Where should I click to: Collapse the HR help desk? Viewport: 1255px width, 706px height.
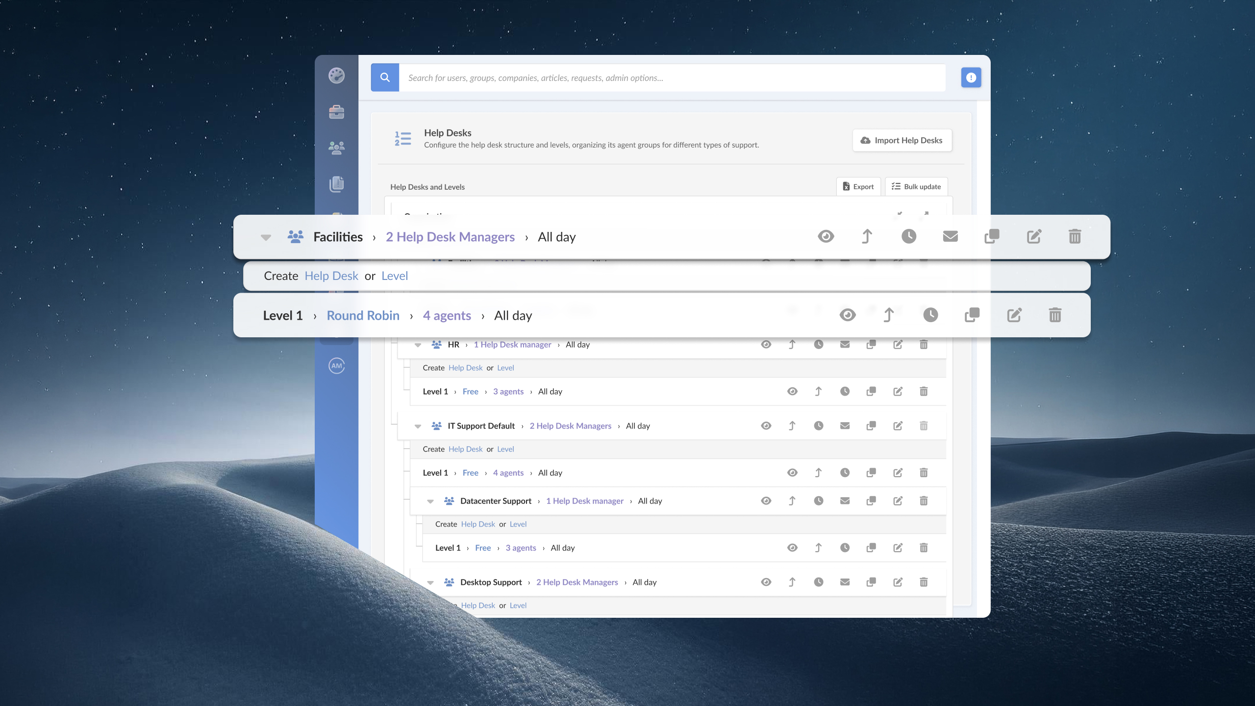pos(418,345)
